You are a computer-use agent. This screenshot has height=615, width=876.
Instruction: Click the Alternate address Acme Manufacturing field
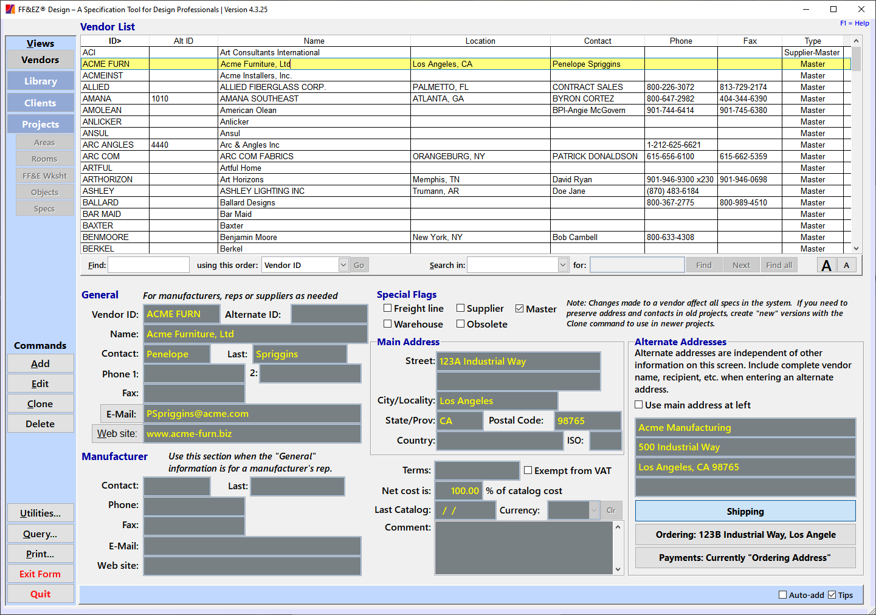(745, 427)
